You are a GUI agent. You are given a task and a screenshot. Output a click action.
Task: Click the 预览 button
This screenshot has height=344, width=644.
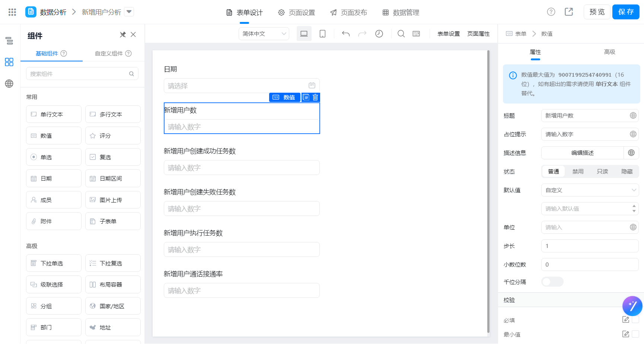click(x=597, y=12)
